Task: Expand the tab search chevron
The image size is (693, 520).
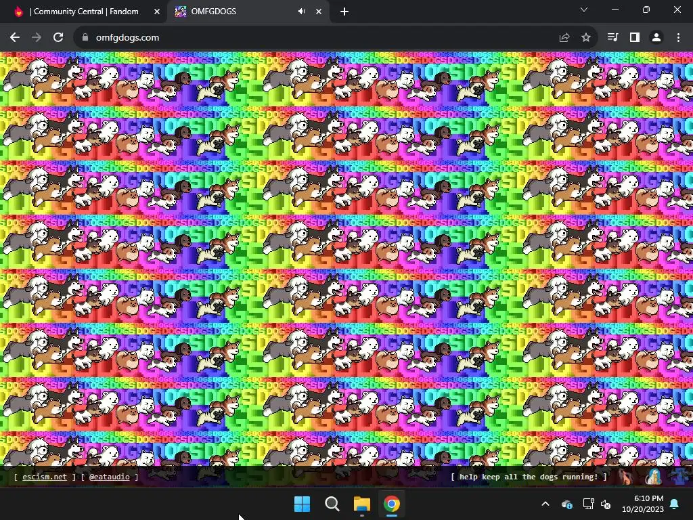Action: point(584,9)
